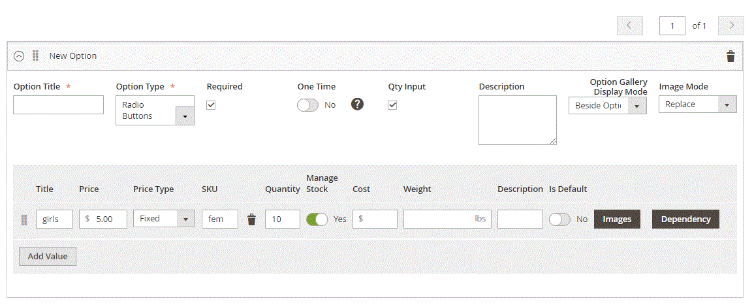Turn off the Manage Stock switch

[x=317, y=219]
